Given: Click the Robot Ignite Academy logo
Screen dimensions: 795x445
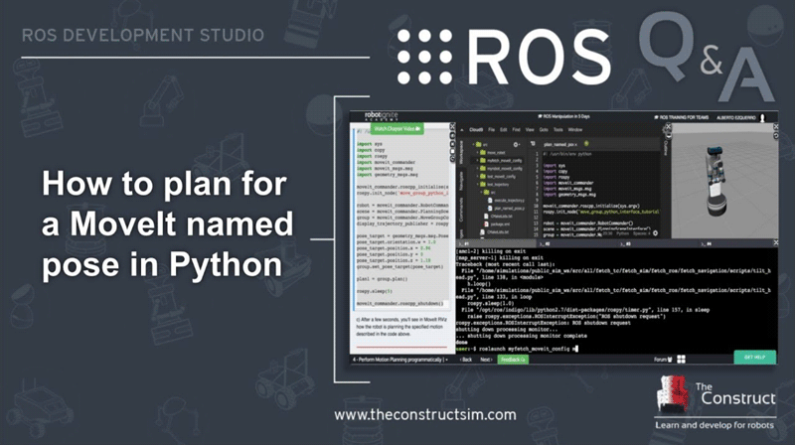Looking at the screenshot, I should click(x=382, y=116).
